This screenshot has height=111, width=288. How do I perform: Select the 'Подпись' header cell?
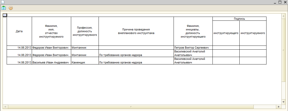(240, 19)
